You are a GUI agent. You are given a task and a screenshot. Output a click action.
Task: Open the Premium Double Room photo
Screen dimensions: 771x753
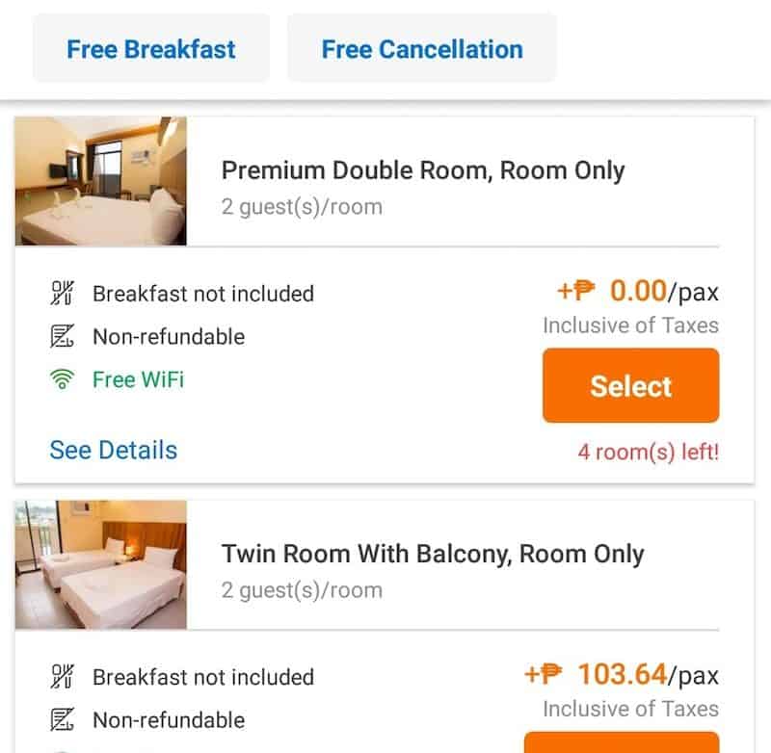pos(100,181)
